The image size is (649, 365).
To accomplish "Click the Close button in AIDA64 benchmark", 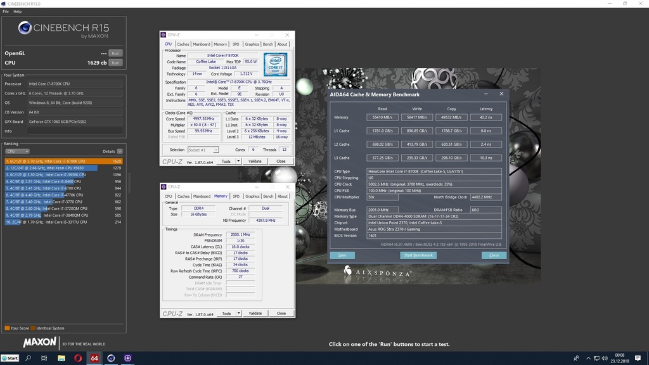I will [x=494, y=255].
